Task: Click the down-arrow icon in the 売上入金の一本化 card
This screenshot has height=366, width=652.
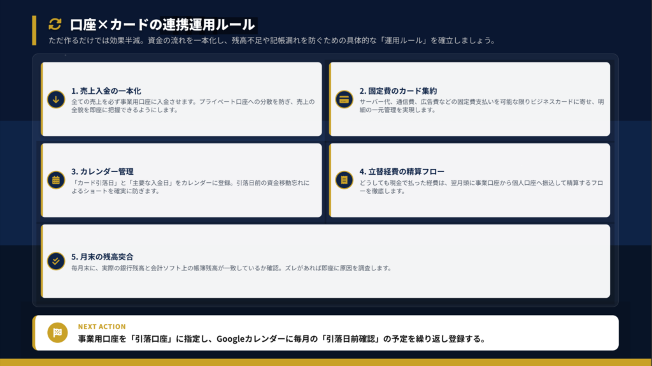Action: click(56, 99)
